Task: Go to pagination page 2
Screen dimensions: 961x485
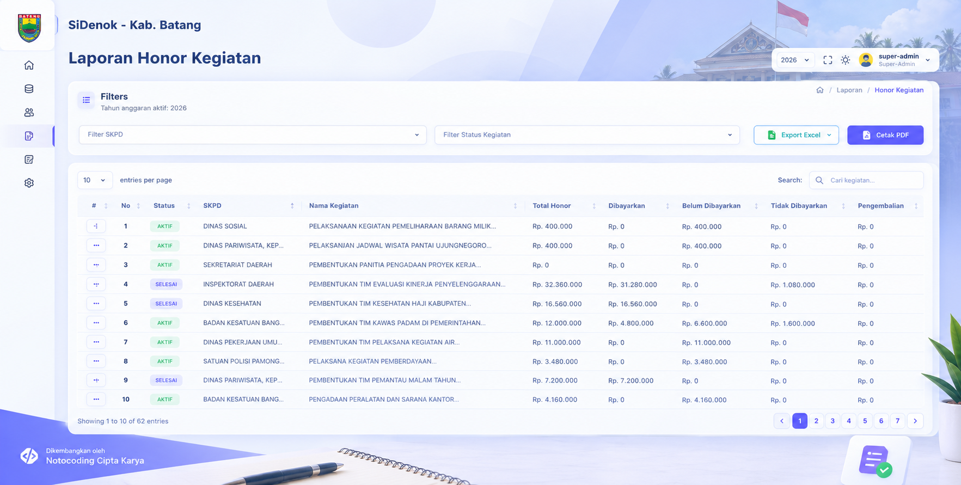Action: [816, 421]
